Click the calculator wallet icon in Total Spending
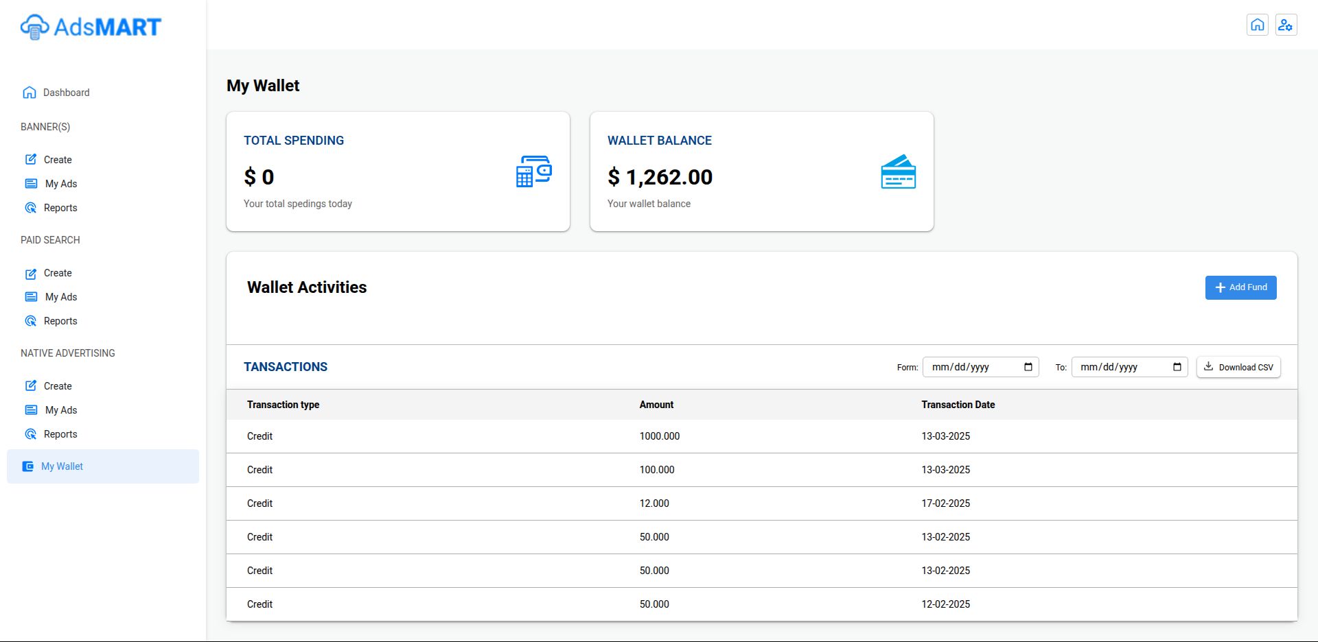Viewport: 1318px width, 642px height. click(x=533, y=171)
